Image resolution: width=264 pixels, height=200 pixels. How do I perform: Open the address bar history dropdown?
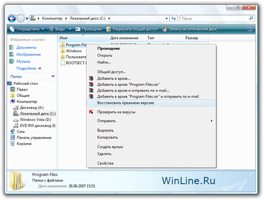click(167, 19)
